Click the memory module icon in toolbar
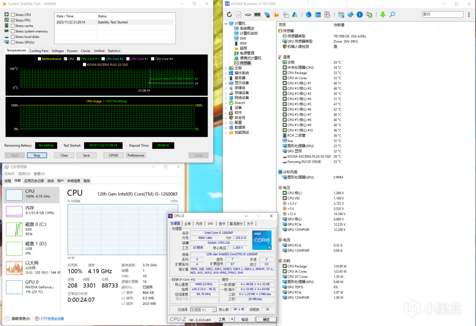 click(x=257, y=15)
